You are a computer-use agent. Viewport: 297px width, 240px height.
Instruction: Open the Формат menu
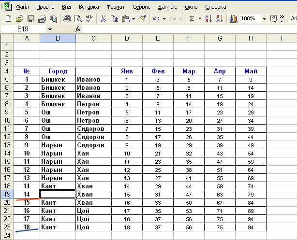pyautogui.click(x=116, y=7)
